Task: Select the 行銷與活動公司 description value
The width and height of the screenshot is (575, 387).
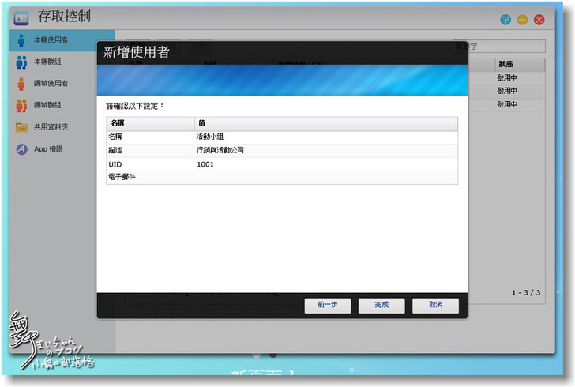Action: (220, 150)
